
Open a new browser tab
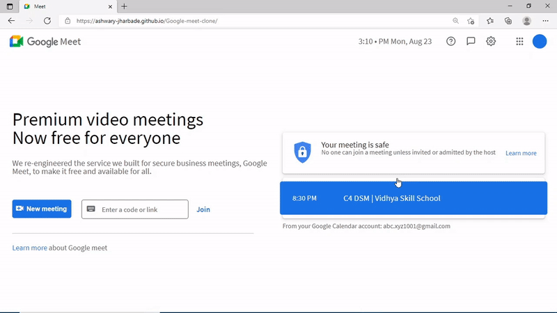(124, 6)
